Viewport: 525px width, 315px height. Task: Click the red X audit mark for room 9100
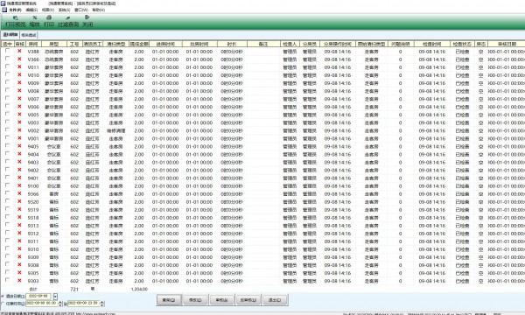pyautogui.click(x=19, y=185)
